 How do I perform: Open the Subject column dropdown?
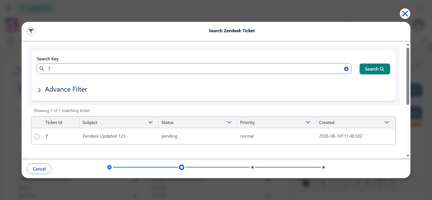(x=150, y=122)
